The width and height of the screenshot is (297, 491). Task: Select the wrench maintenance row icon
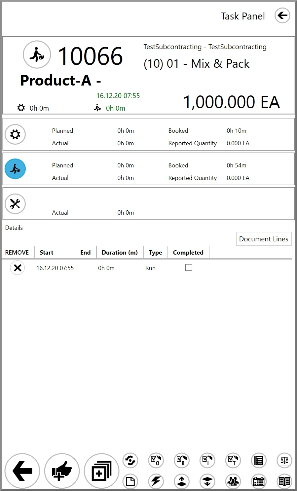click(x=15, y=204)
